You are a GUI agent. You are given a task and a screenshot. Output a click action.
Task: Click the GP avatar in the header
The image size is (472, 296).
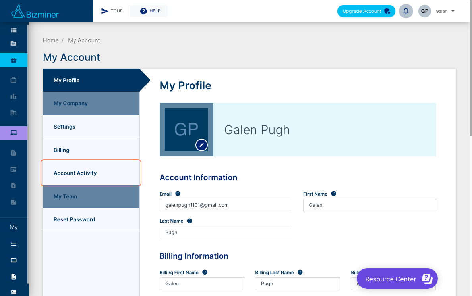(424, 11)
